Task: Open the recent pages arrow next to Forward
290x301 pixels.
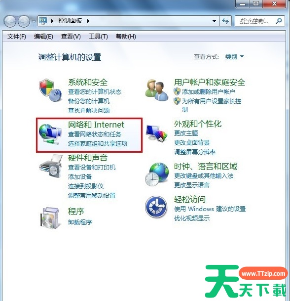Action: click(x=34, y=22)
